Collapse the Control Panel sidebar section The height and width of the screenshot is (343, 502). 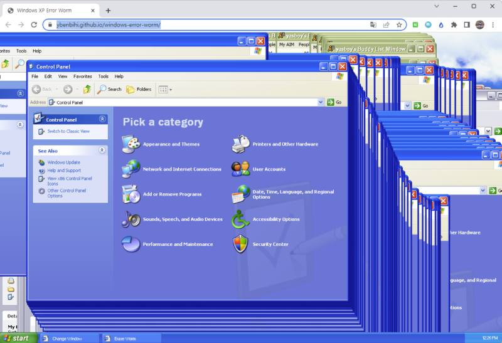[x=102, y=119]
